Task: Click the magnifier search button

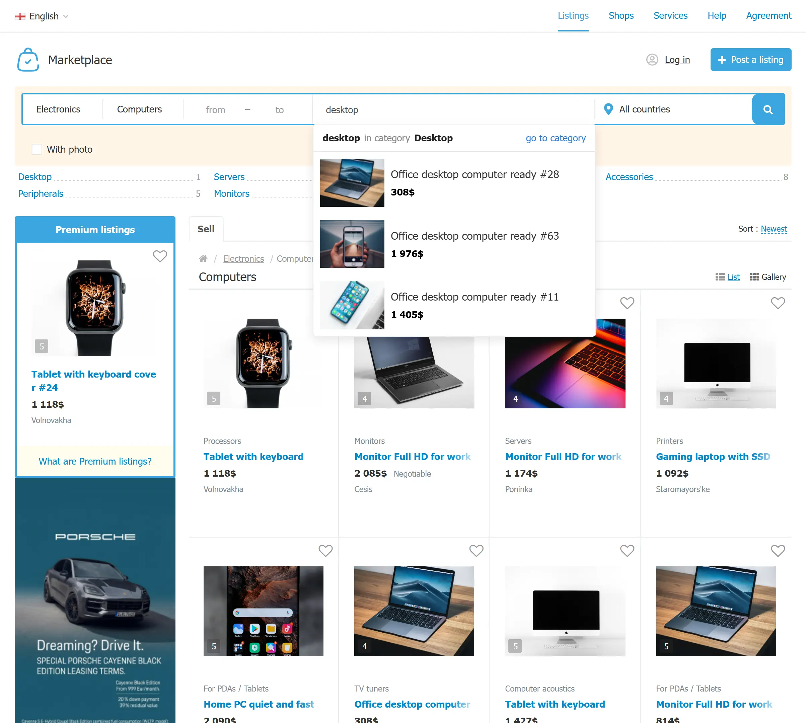Action: 768,109
